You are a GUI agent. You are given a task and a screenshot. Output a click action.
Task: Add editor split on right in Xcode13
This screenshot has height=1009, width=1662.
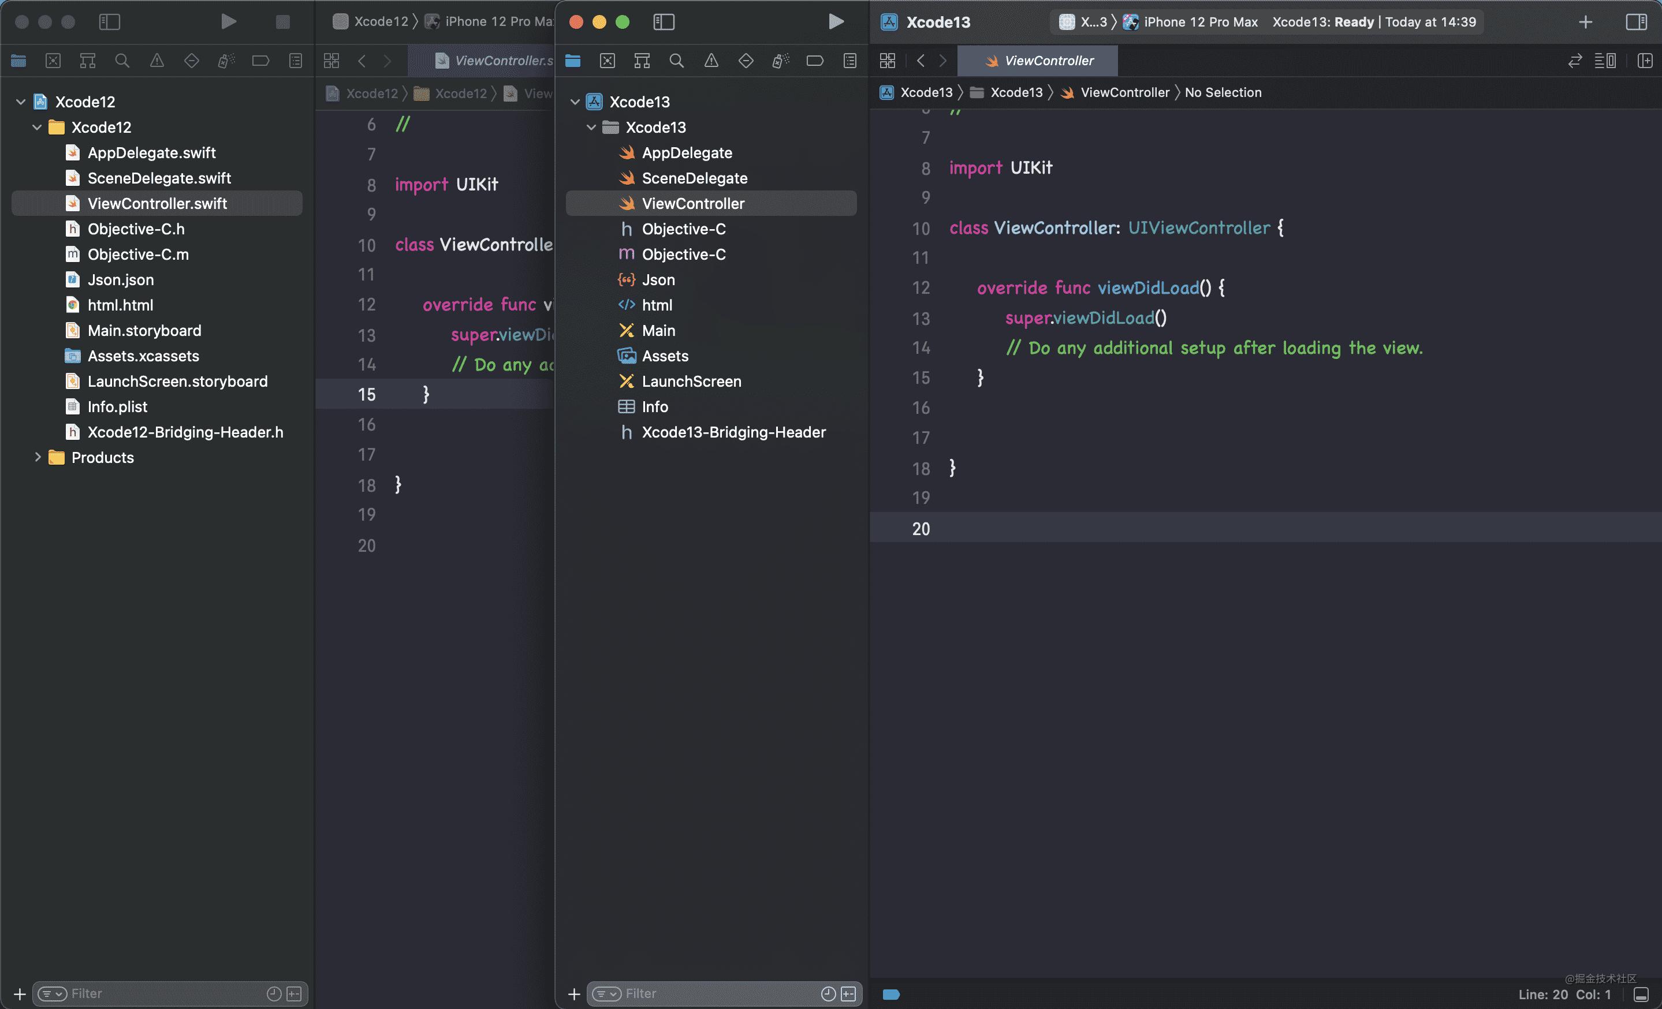pyautogui.click(x=1645, y=61)
